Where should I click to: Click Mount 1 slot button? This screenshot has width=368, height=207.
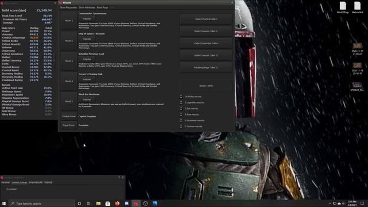(69, 21)
